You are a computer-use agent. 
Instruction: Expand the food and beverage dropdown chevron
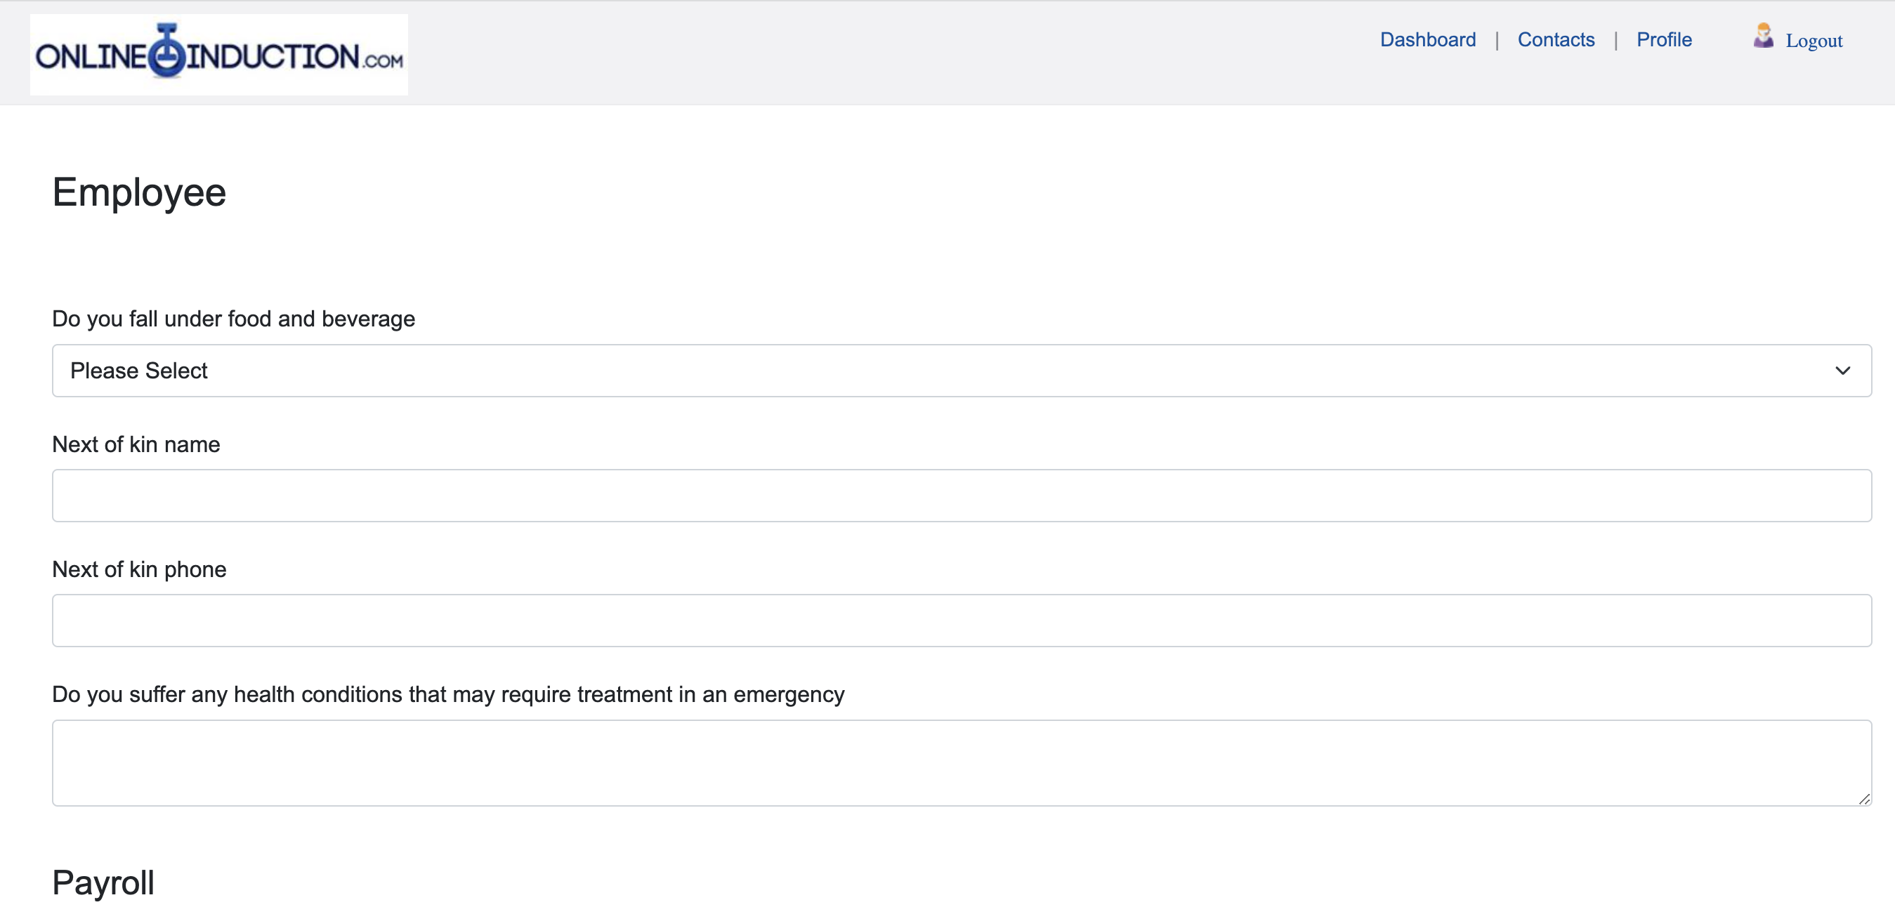coord(1842,371)
